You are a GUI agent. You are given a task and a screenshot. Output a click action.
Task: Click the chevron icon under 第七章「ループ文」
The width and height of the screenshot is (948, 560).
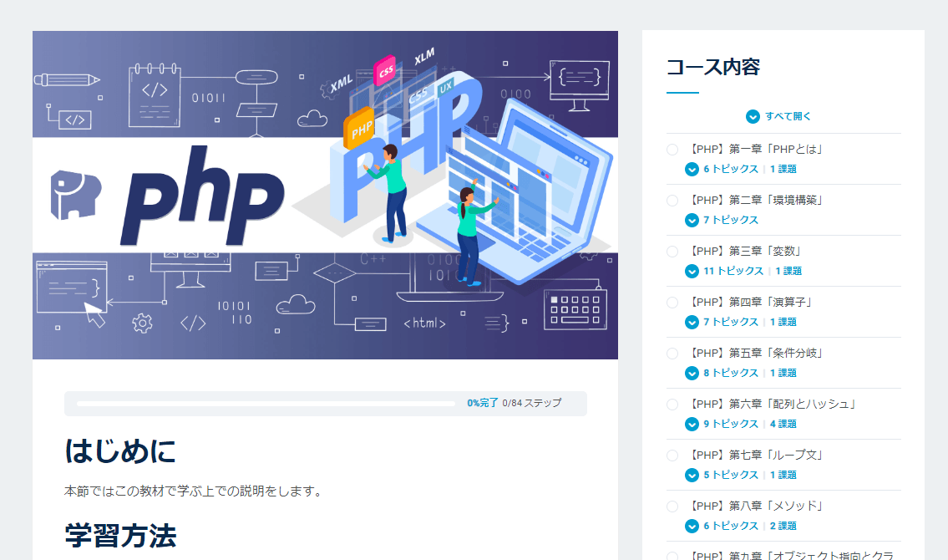(692, 476)
